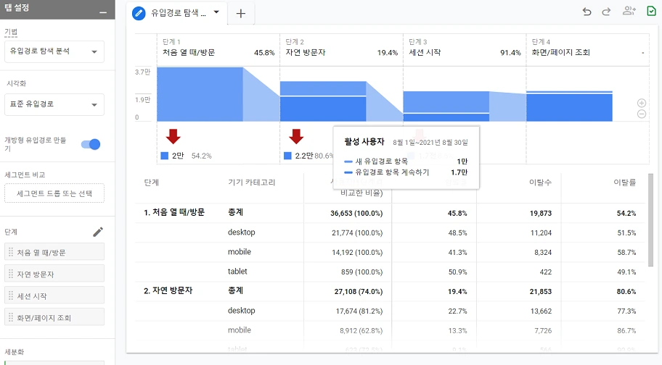662x365 pixels.
Task: Click mobile under 처음 열 때/방문
Action: [240, 252]
